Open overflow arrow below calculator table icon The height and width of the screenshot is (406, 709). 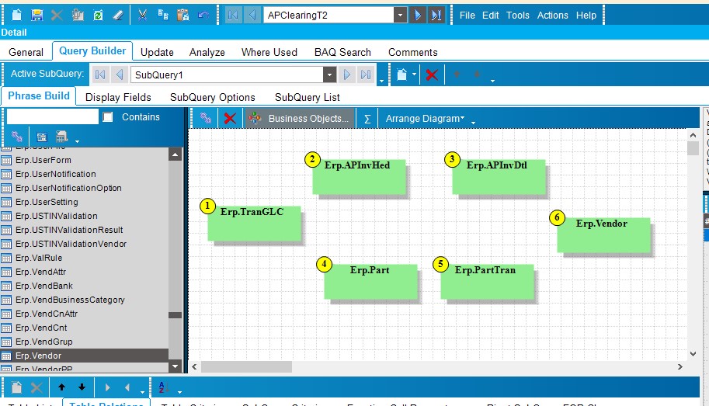coord(77,141)
